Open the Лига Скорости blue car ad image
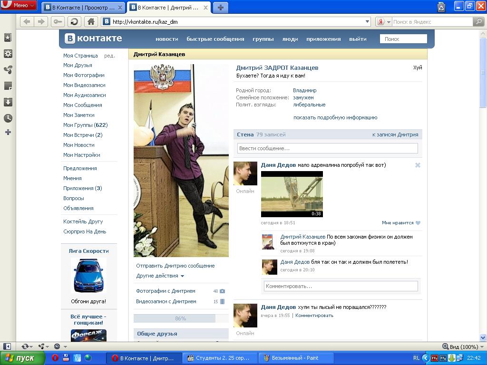Image resolution: width=487 pixels, height=365 pixels. (88, 276)
